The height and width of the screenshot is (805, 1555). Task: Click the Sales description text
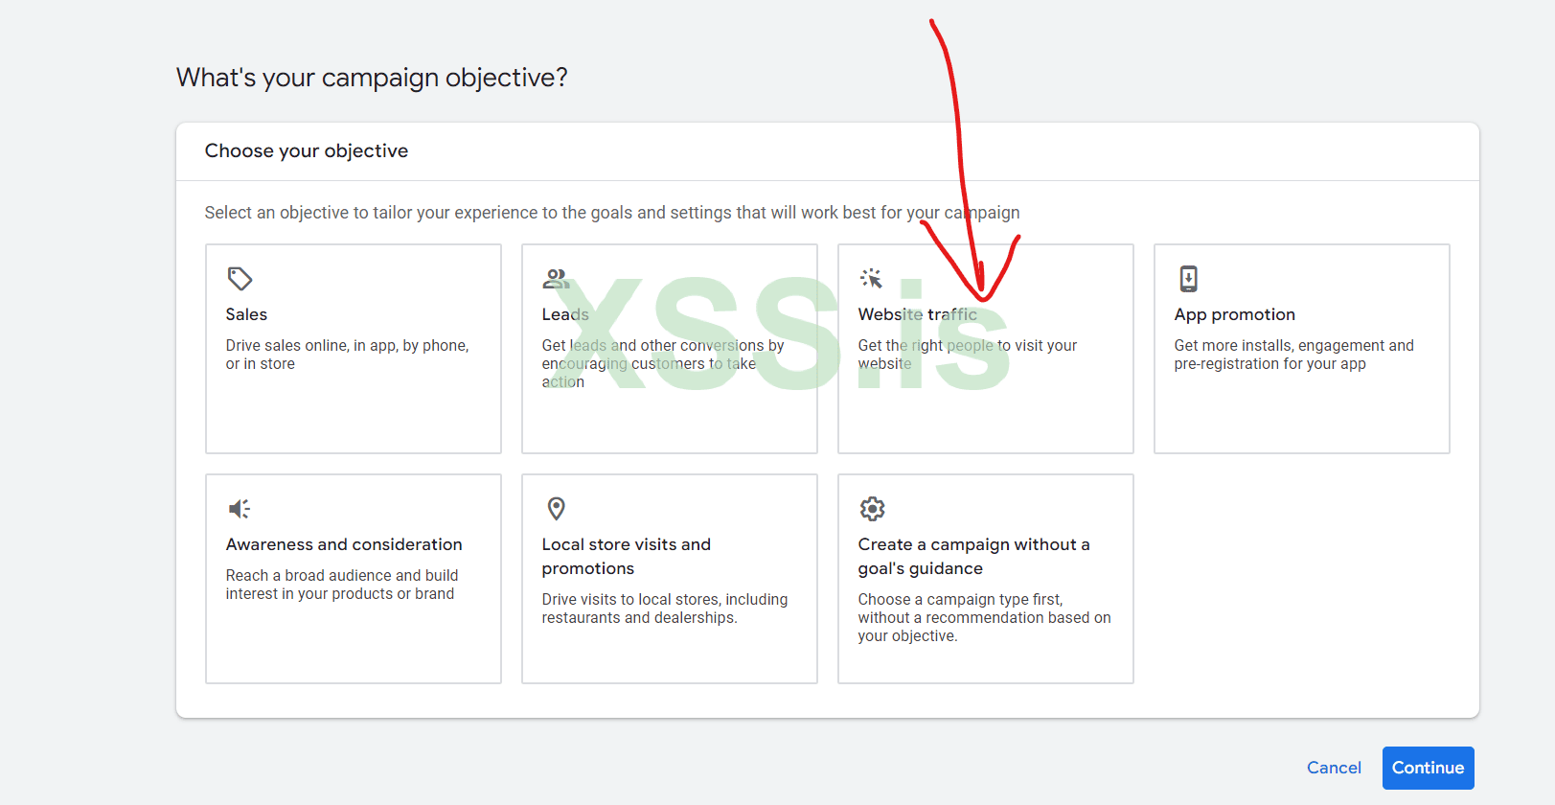pyautogui.click(x=347, y=355)
